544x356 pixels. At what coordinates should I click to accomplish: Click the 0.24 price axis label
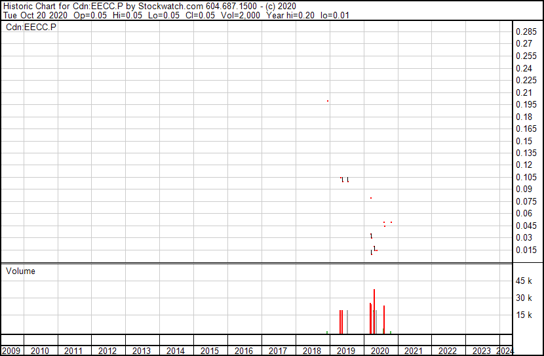click(x=524, y=68)
